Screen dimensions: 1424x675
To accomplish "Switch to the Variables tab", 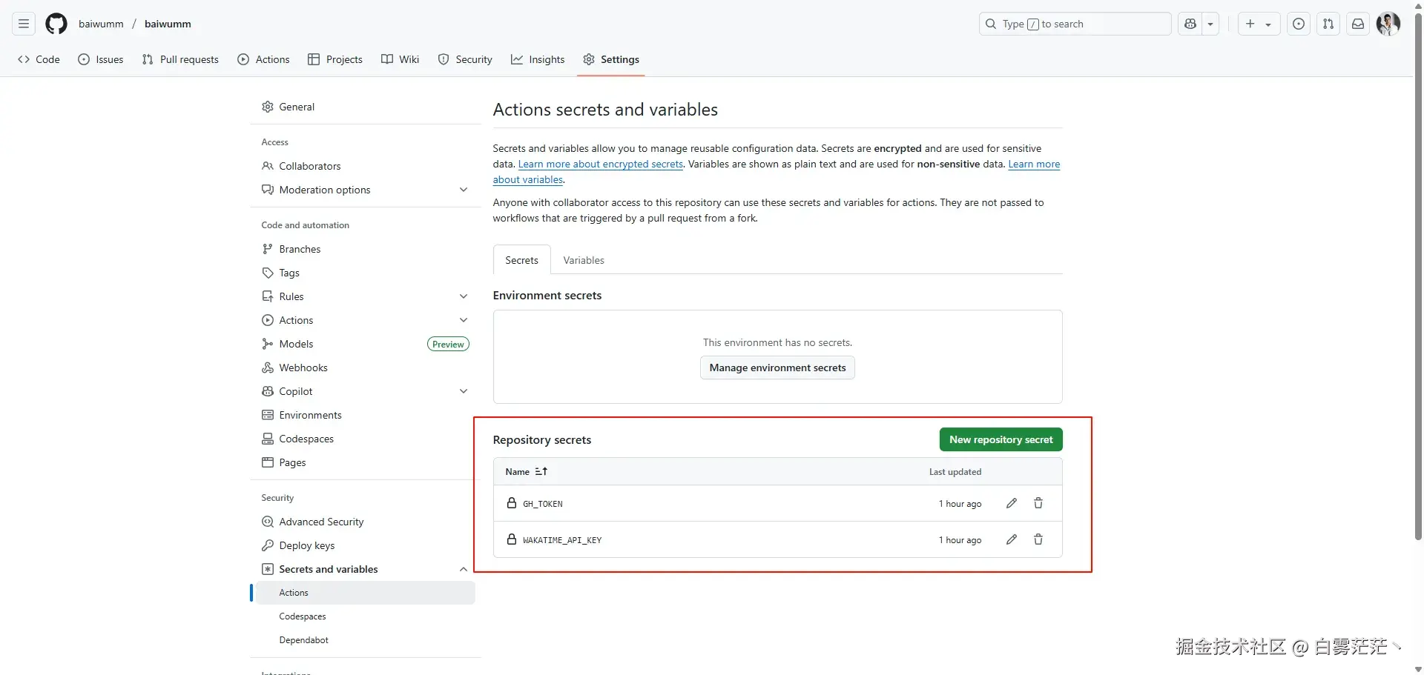I will pos(584,260).
